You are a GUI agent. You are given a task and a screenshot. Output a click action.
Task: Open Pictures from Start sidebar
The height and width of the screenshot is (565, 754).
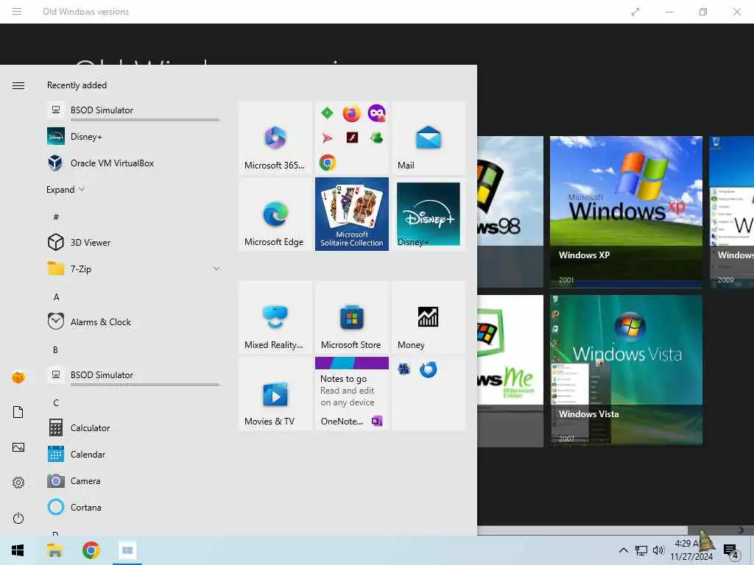[x=18, y=447]
